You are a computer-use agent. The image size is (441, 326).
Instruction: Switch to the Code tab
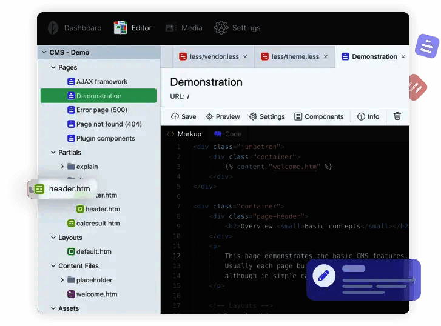point(227,134)
